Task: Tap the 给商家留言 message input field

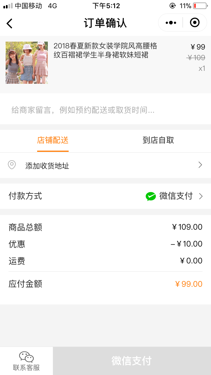Action: 105,110
